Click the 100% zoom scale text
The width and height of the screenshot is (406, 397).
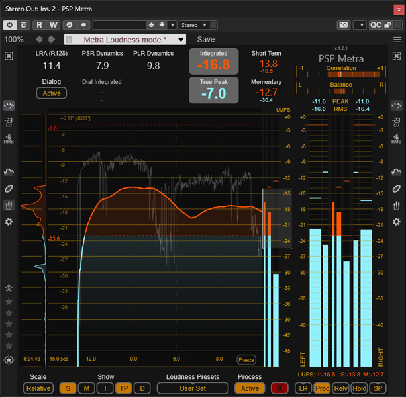(x=14, y=40)
